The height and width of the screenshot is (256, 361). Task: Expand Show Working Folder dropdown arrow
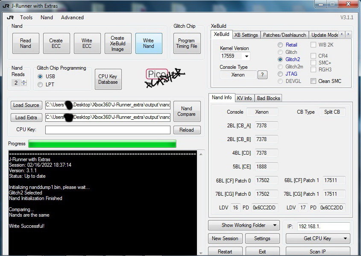click(275, 225)
